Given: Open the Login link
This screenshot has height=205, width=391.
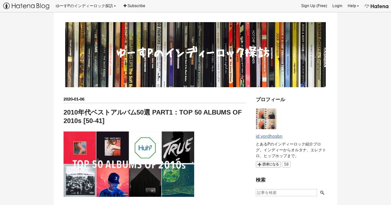Looking at the screenshot, I should coord(337,6).
